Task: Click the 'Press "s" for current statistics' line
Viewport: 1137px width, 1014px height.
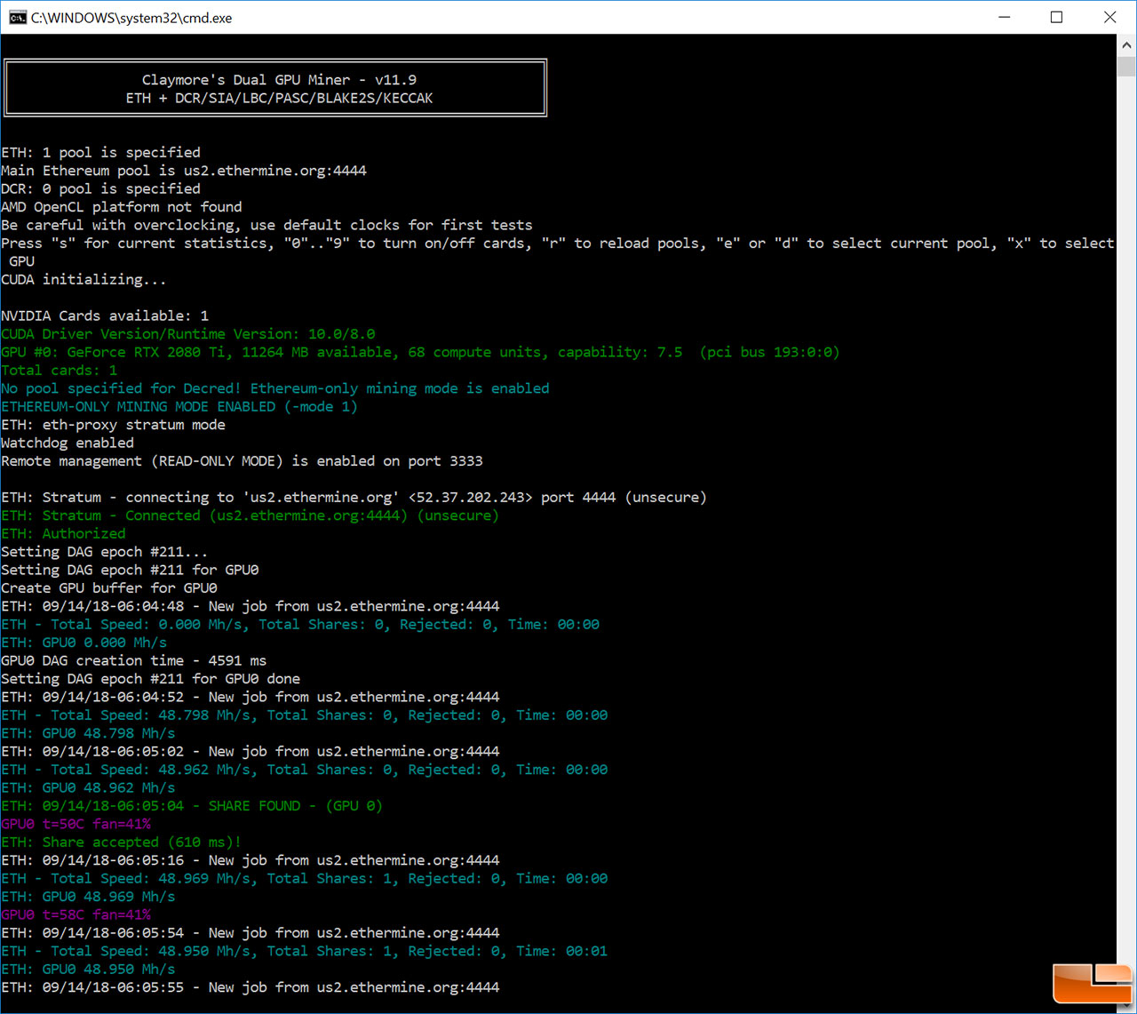Action: [557, 244]
